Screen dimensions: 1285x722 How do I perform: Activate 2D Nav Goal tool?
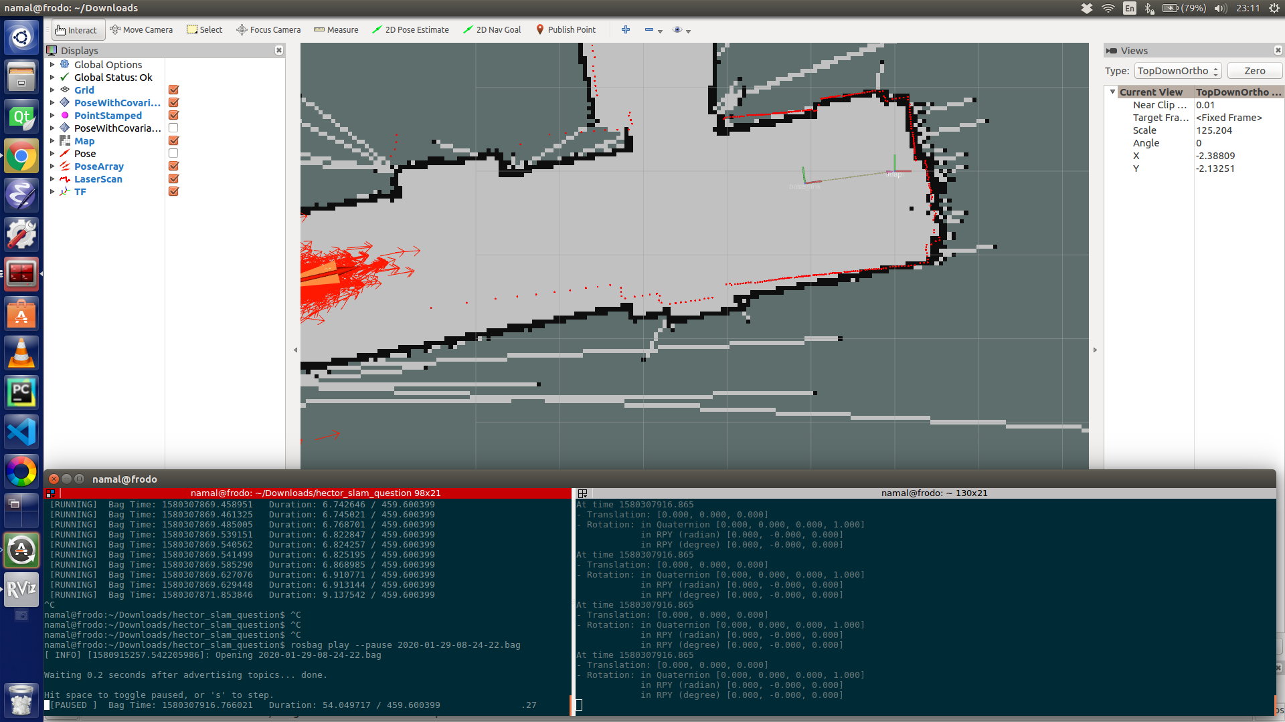492,30
